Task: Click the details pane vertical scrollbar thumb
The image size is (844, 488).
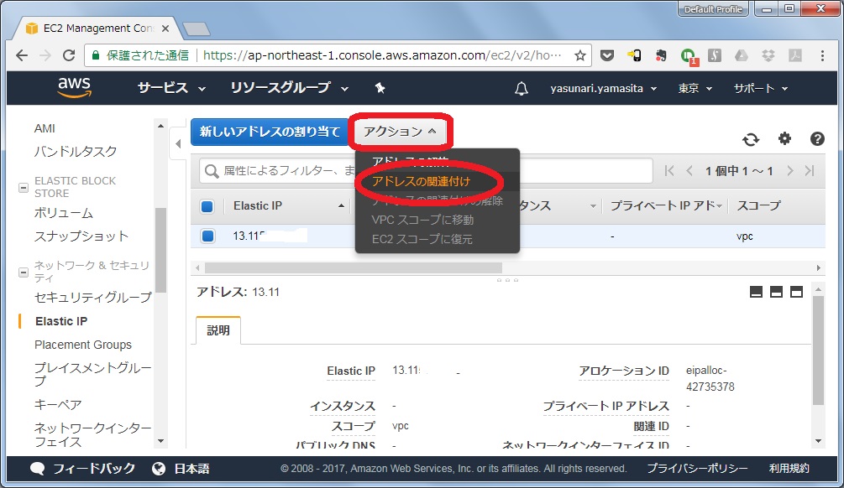Action: pos(818,350)
